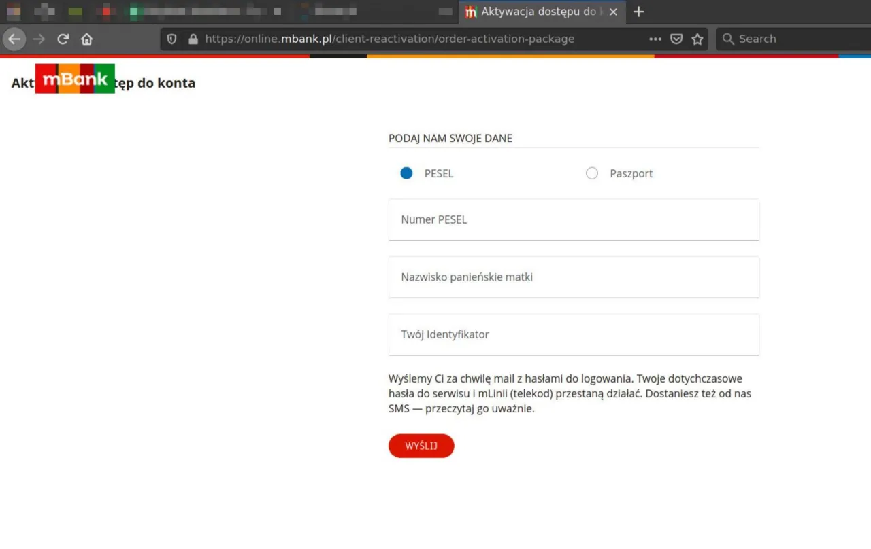Click the padlock site security icon
This screenshot has width=871, height=549.
[194, 39]
